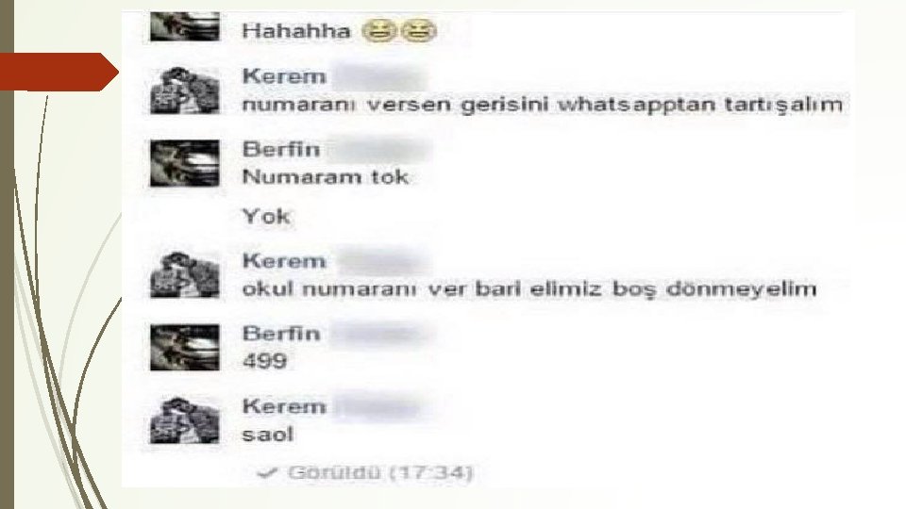Click the first laughing emoji after Hahahha
The width and height of the screenshot is (906, 509).
point(379,30)
